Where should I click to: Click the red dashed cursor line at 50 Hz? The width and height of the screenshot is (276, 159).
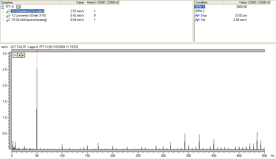[37, 60]
